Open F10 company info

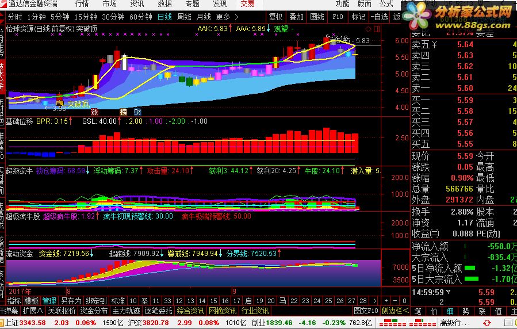point(338,17)
